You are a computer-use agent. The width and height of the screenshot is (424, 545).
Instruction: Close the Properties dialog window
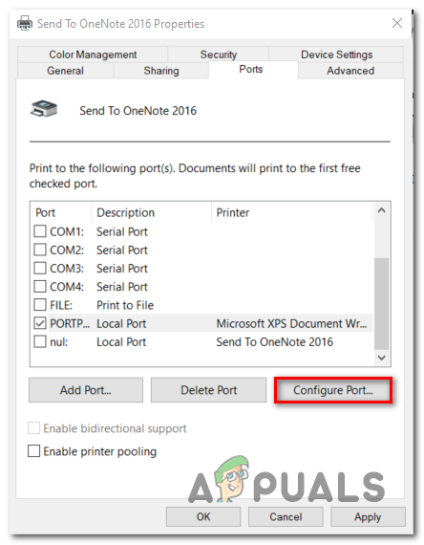397,23
